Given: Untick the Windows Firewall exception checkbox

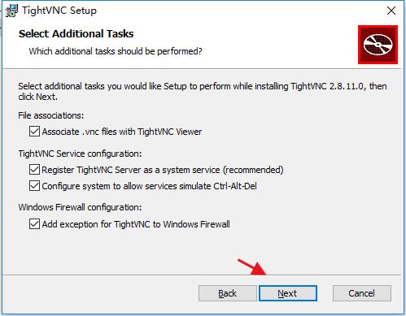Looking at the screenshot, I should pyautogui.click(x=34, y=224).
